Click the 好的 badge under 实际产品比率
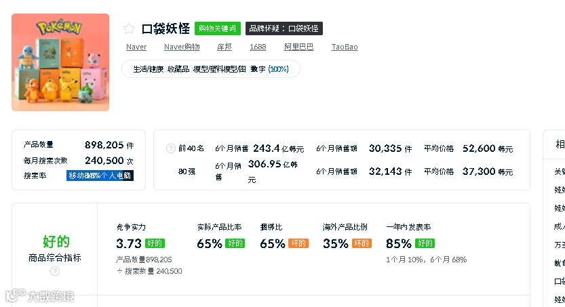This screenshot has height=307, width=565. point(235,243)
